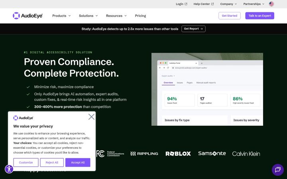Click '#1 DIGITAL ACCESSIBILITY SOLUTION' text

tap(58, 53)
